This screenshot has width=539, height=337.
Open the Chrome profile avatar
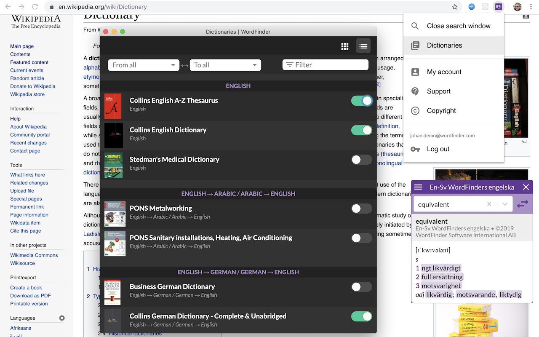(x=518, y=7)
